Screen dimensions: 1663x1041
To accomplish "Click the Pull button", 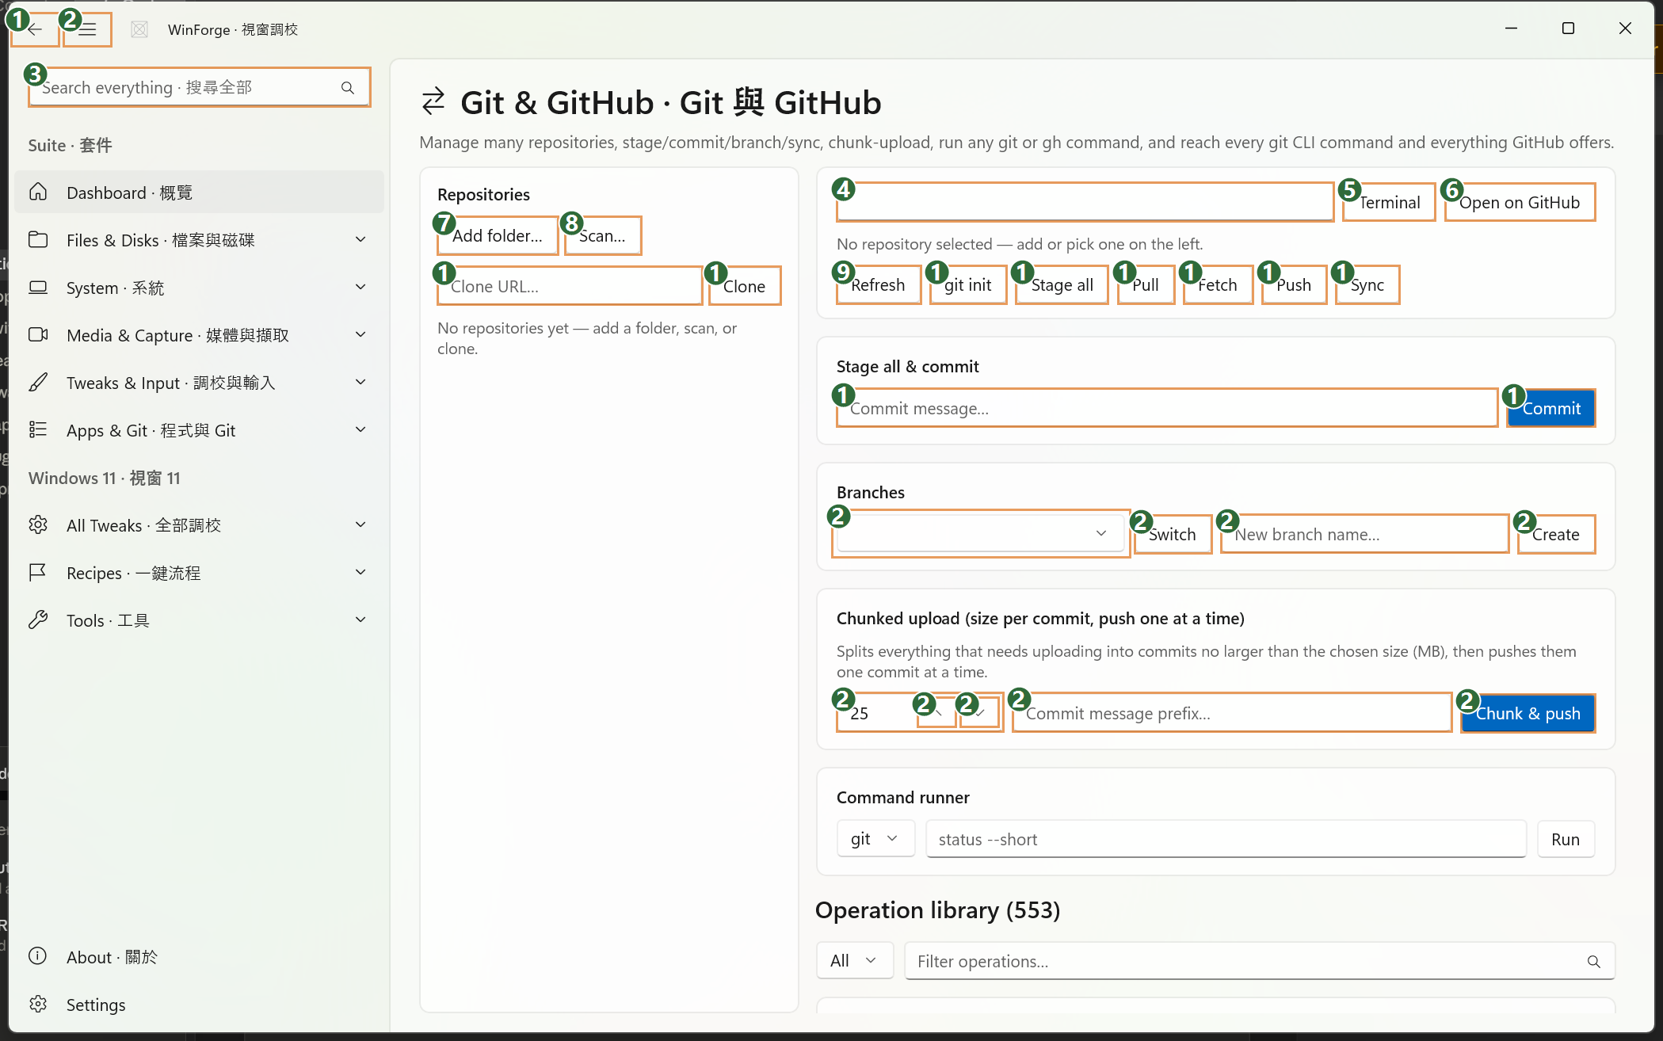I will (1146, 284).
